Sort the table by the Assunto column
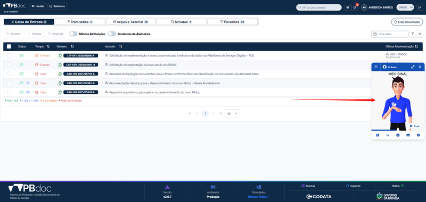Screen dimensions: 426x202 [121, 46]
